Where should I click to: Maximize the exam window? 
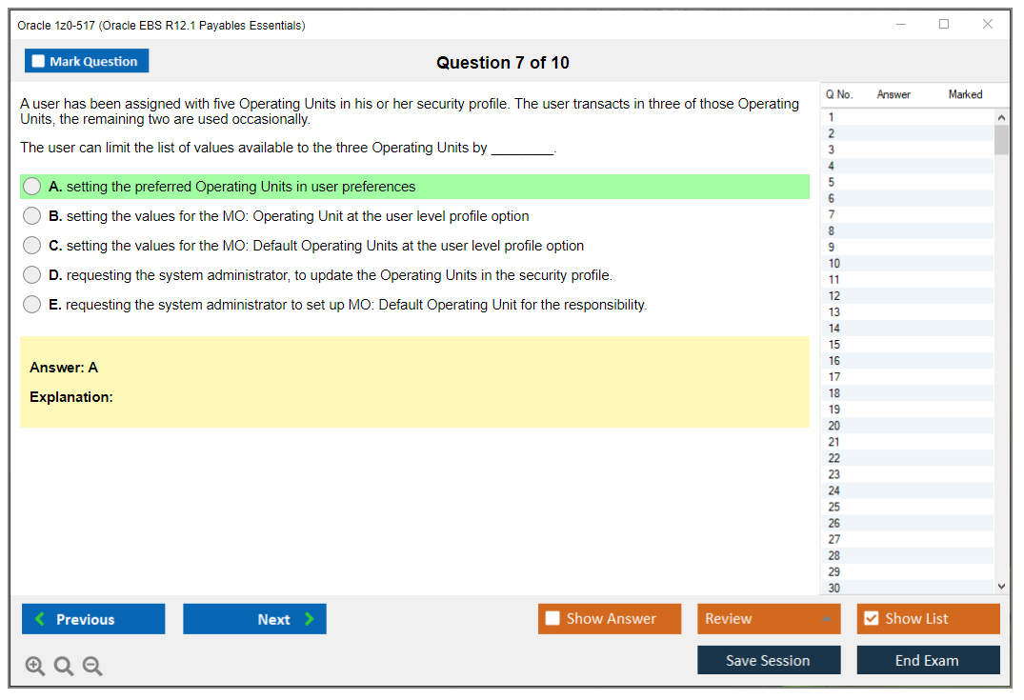(944, 25)
